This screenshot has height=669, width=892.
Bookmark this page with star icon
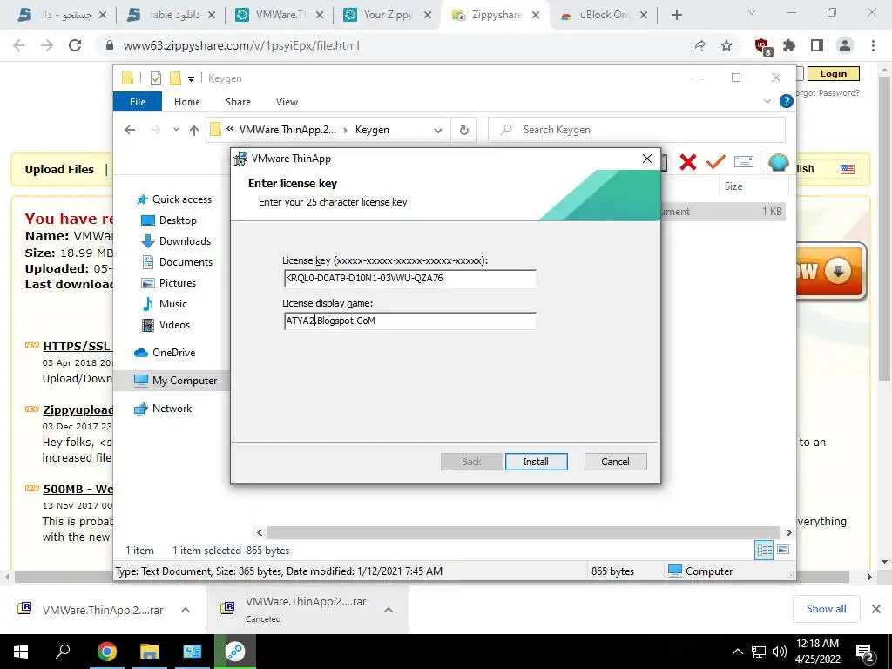pos(726,45)
